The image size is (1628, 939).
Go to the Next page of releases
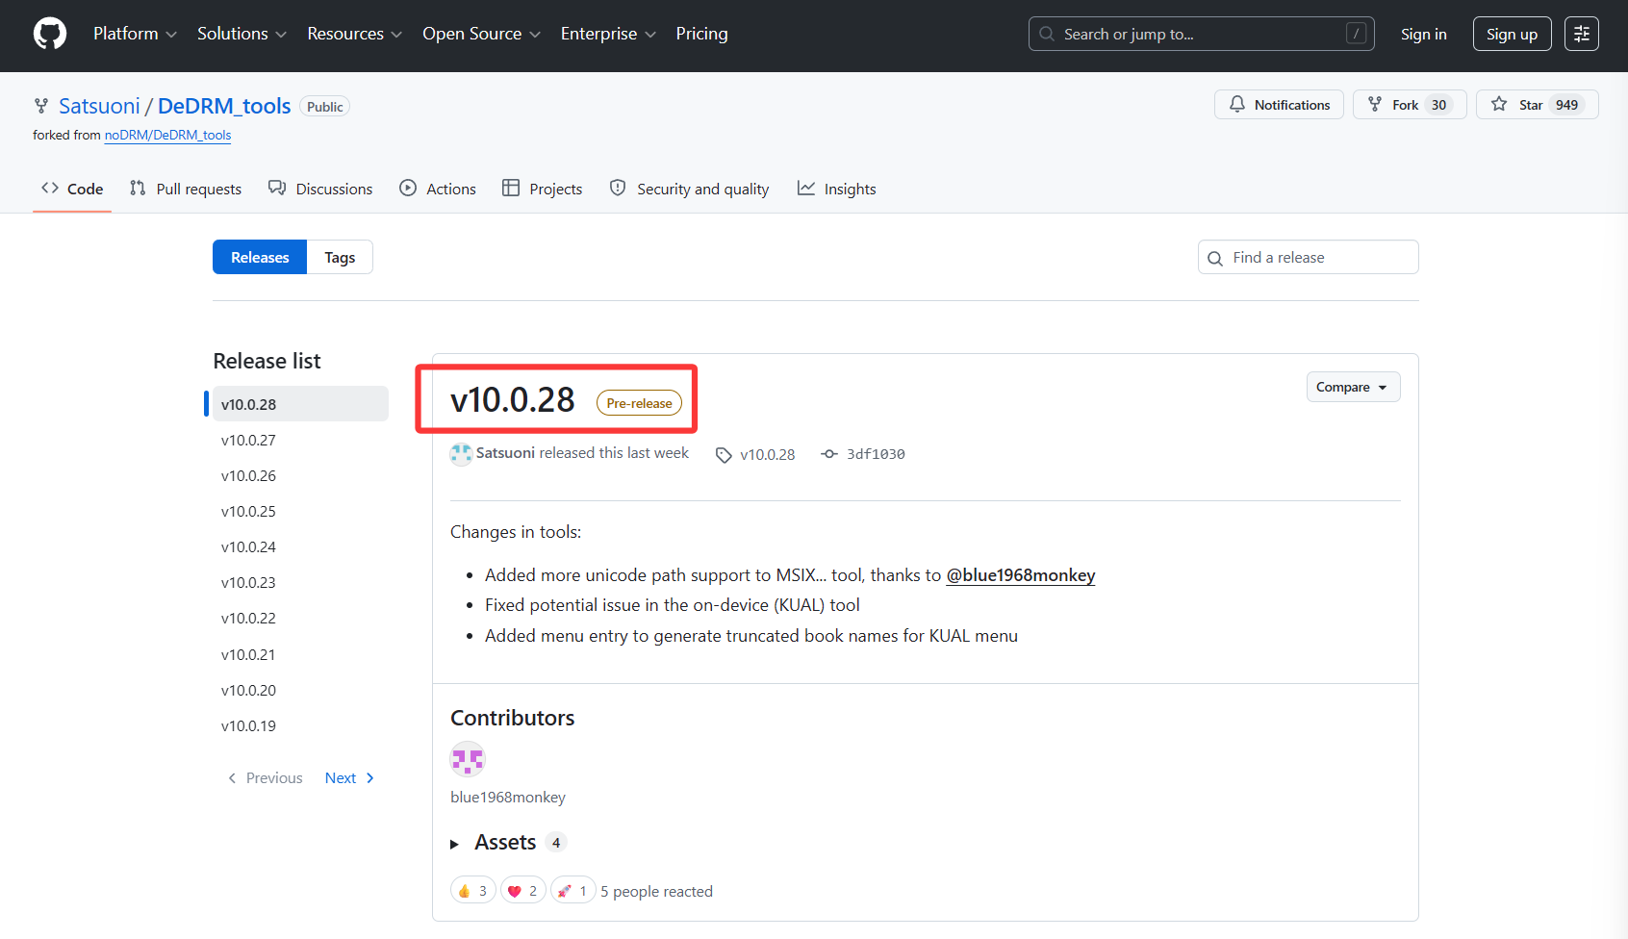coord(349,777)
